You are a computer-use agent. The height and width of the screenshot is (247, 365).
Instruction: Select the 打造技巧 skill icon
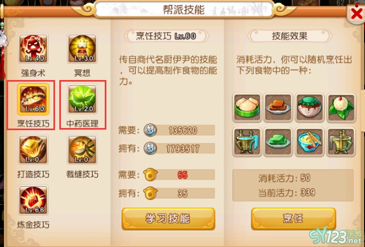(x=33, y=150)
